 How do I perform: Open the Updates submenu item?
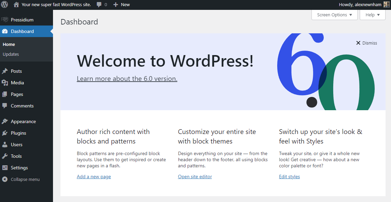tap(11, 54)
